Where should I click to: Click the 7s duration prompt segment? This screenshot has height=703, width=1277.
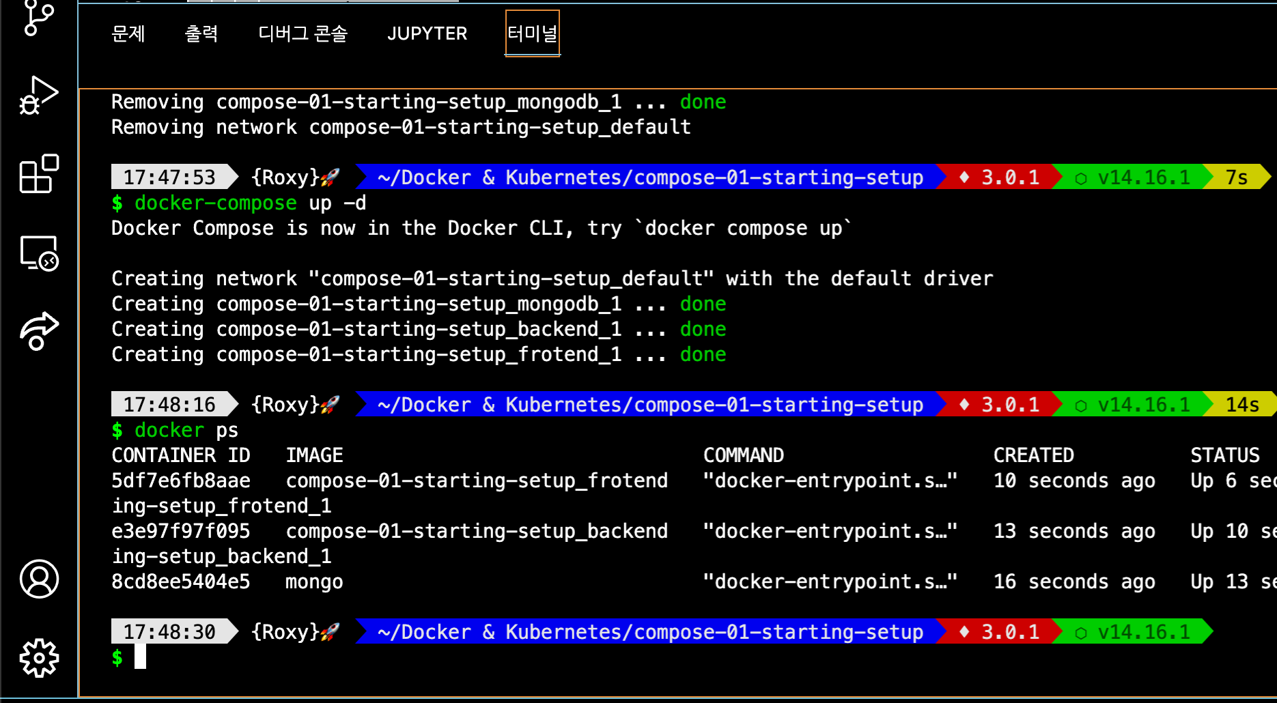(1237, 177)
